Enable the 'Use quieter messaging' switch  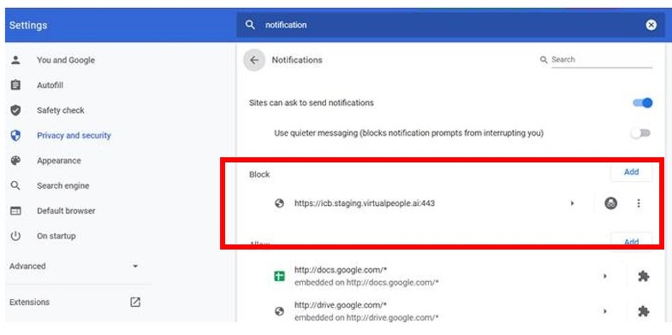[x=640, y=133]
